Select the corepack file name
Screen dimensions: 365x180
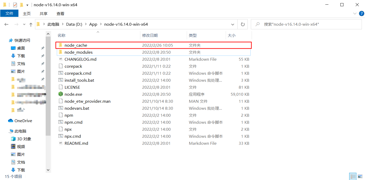tap(73, 66)
